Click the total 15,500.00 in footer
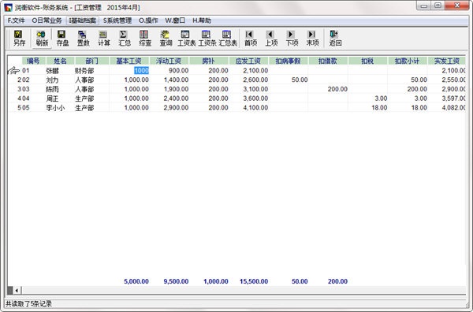 [254, 281]
